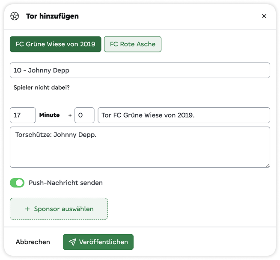Close the Tor hinzufügen dialog
The height and width of the screenshot is (260, 280).
[x=264, y=16]
